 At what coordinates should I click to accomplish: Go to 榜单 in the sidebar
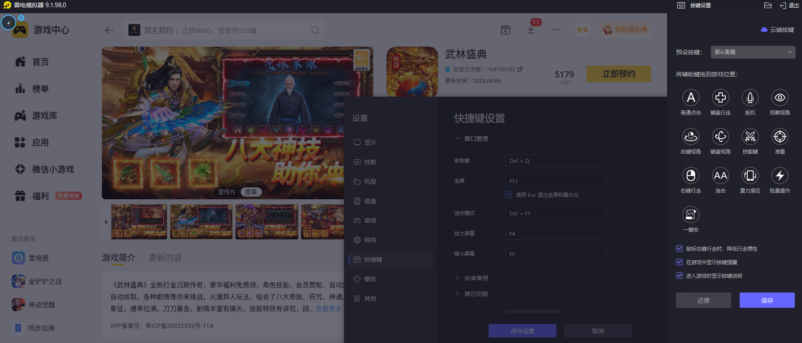coord(32,89)
